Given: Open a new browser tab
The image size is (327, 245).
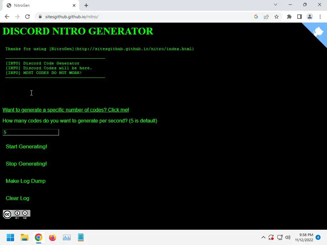Looking at the screenshot, I should tap(86, 5).
